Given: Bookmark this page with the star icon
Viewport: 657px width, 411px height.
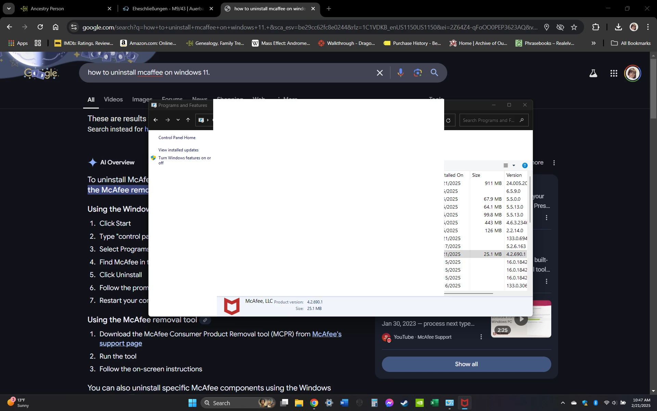Looking at the screenshot, I should [574, 27].
